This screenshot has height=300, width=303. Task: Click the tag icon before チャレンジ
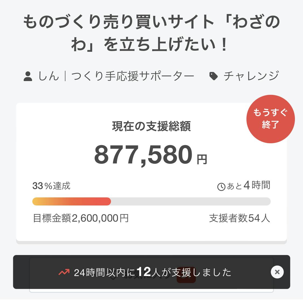pyautogui.click(x=214, y=76)
